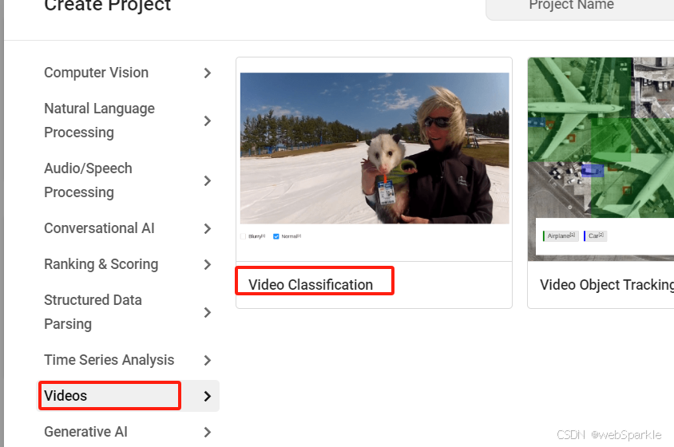Expand the Generative AI chevron
Screen dimensions: 674x447
click(x=207, y=432)
